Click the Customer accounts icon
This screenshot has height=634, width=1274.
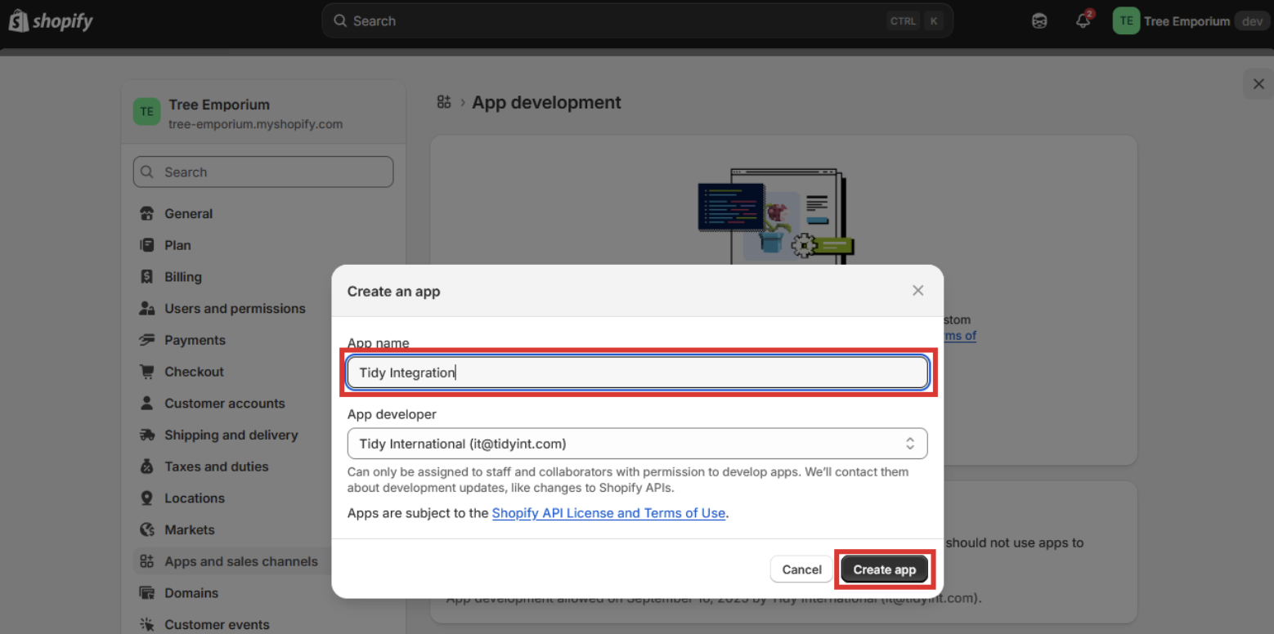coord(147,404)
